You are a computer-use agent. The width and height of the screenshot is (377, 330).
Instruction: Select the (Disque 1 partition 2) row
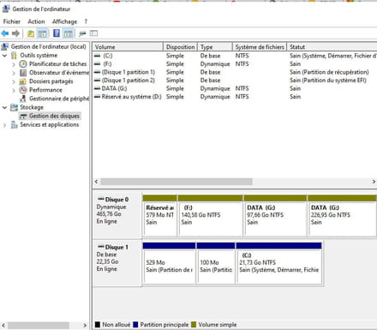pos(235,81)
